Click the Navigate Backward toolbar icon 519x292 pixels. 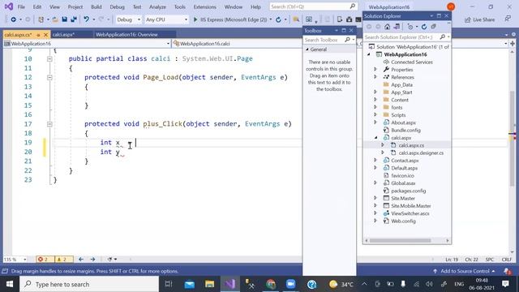tap(13, 19)
